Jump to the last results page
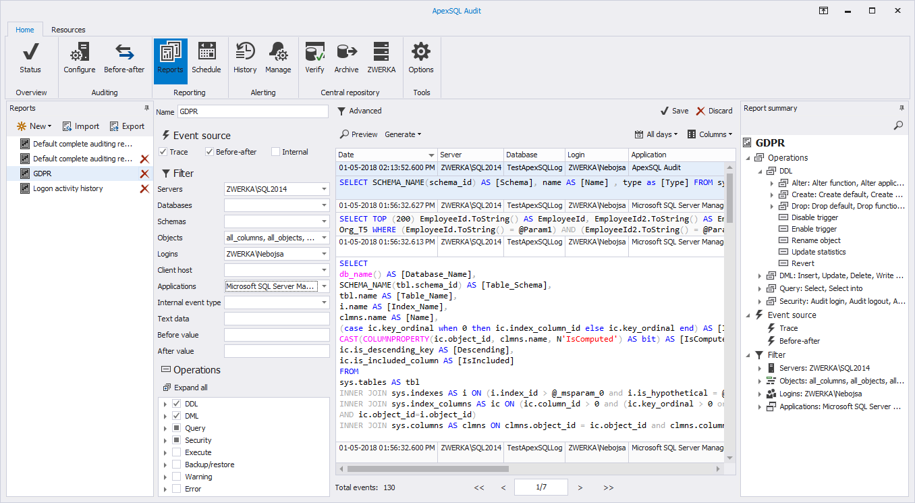Viewport: 915px width, 503px height. tap(609, 487)
